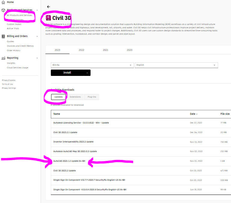Screen dimensions: 231x203
Task: Click the 1 GB file size cell
Action: tap(223, 161)
